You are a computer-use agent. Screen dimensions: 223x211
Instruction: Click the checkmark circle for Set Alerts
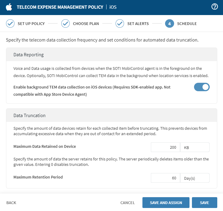click(x=120, y=23)
